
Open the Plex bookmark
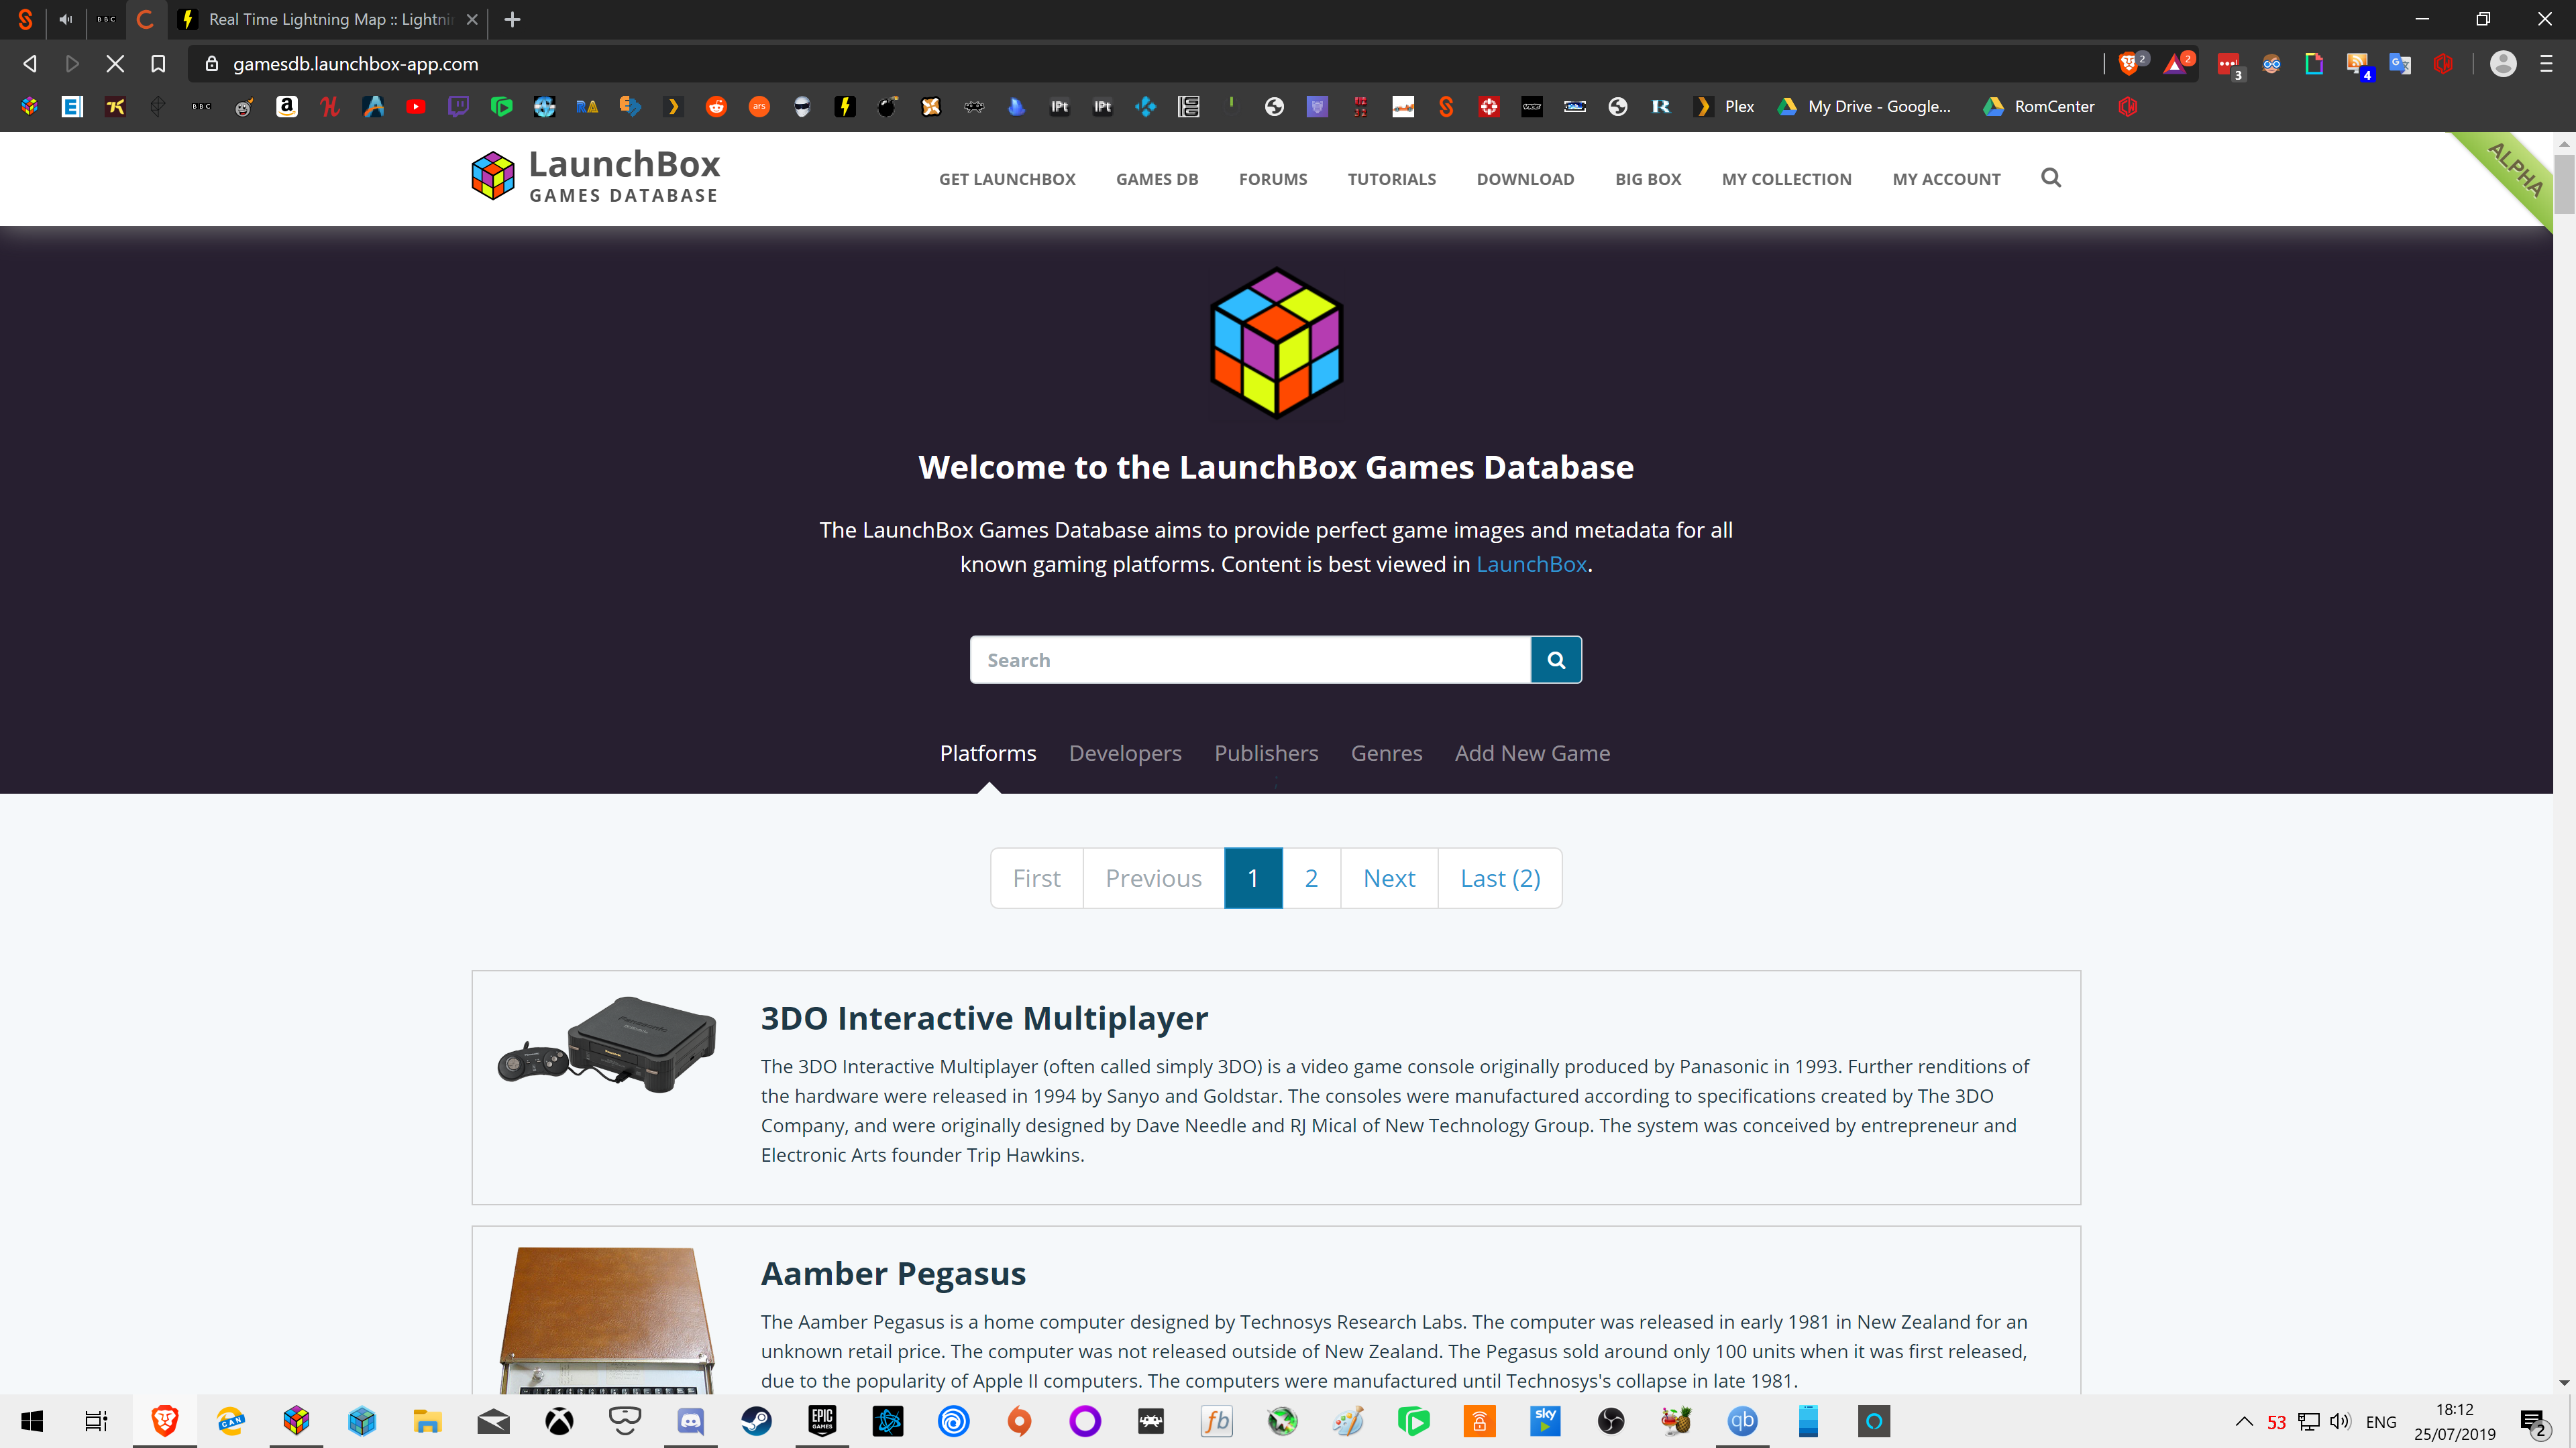tap(1725, 106)
